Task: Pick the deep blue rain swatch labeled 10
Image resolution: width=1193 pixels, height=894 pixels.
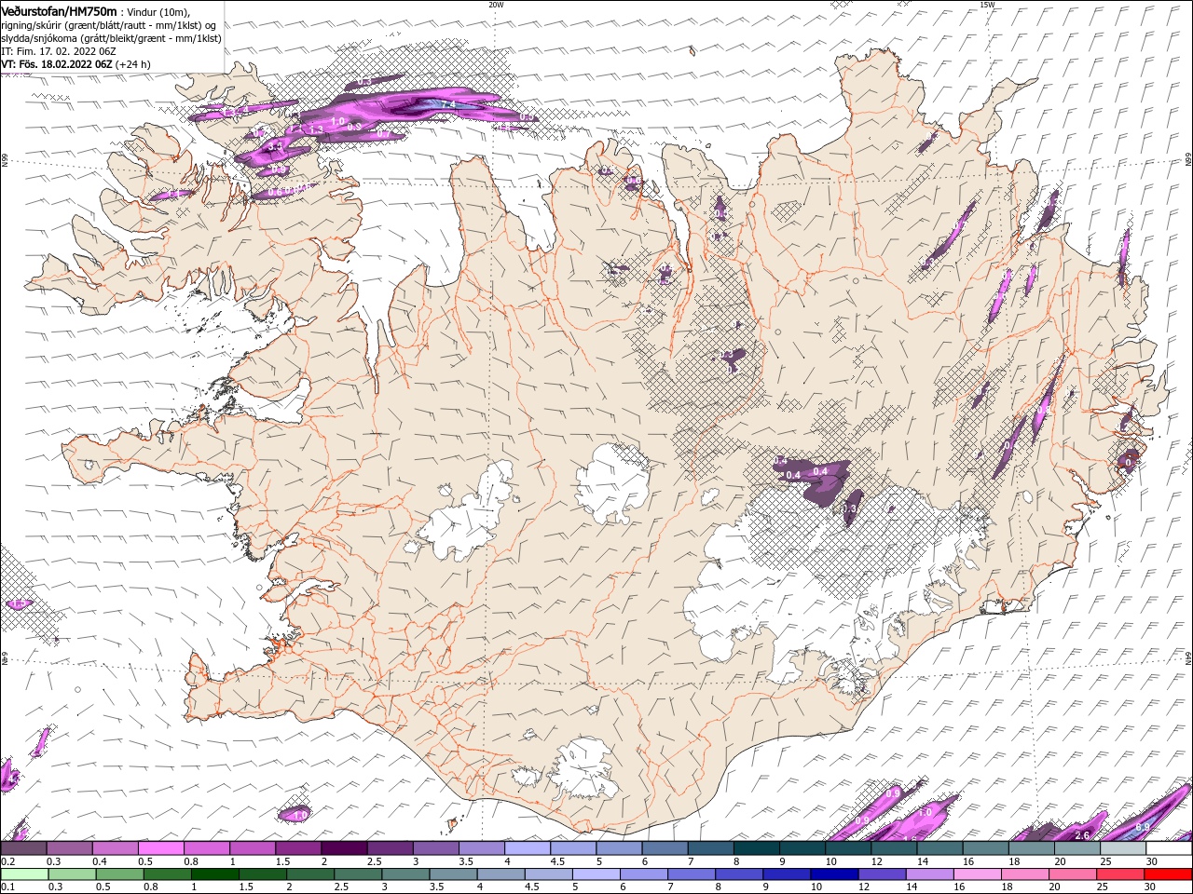Action: point(834,874)
